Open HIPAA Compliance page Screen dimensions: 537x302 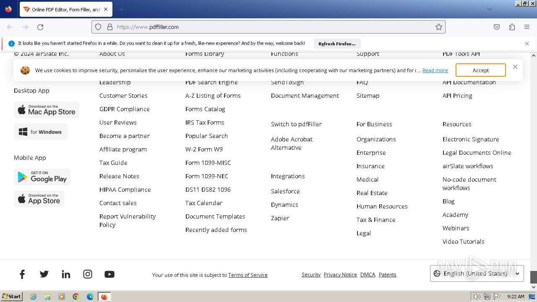coord(125,190)
